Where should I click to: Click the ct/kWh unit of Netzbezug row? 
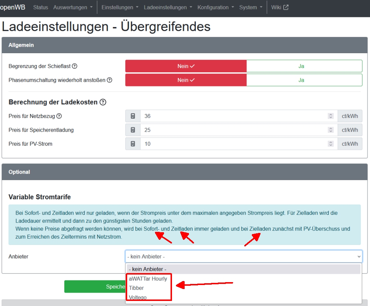(350, 116)
